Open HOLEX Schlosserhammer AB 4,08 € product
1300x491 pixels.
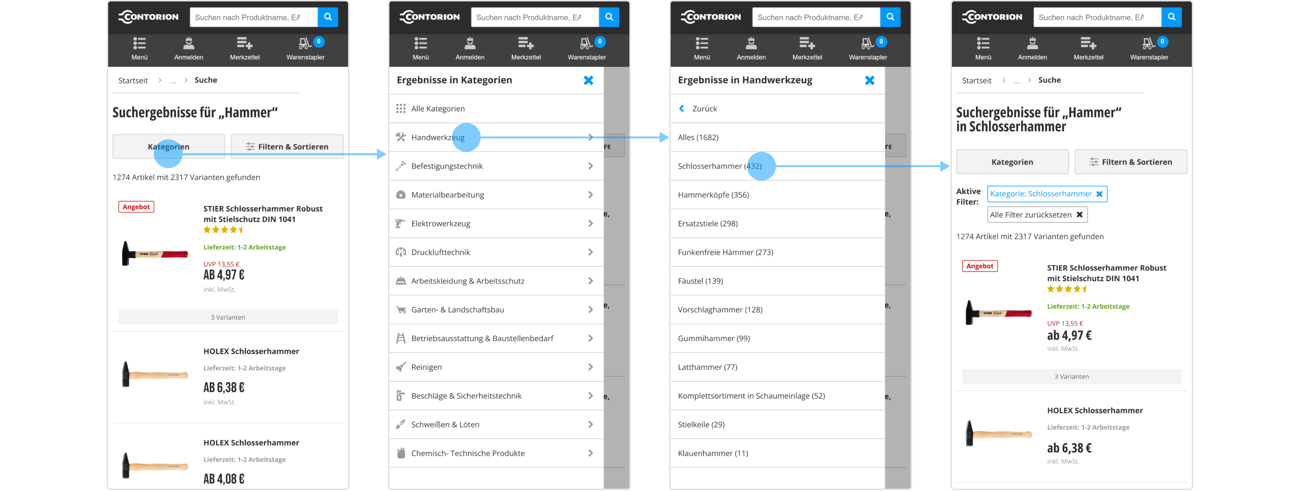tap(251, 442)
